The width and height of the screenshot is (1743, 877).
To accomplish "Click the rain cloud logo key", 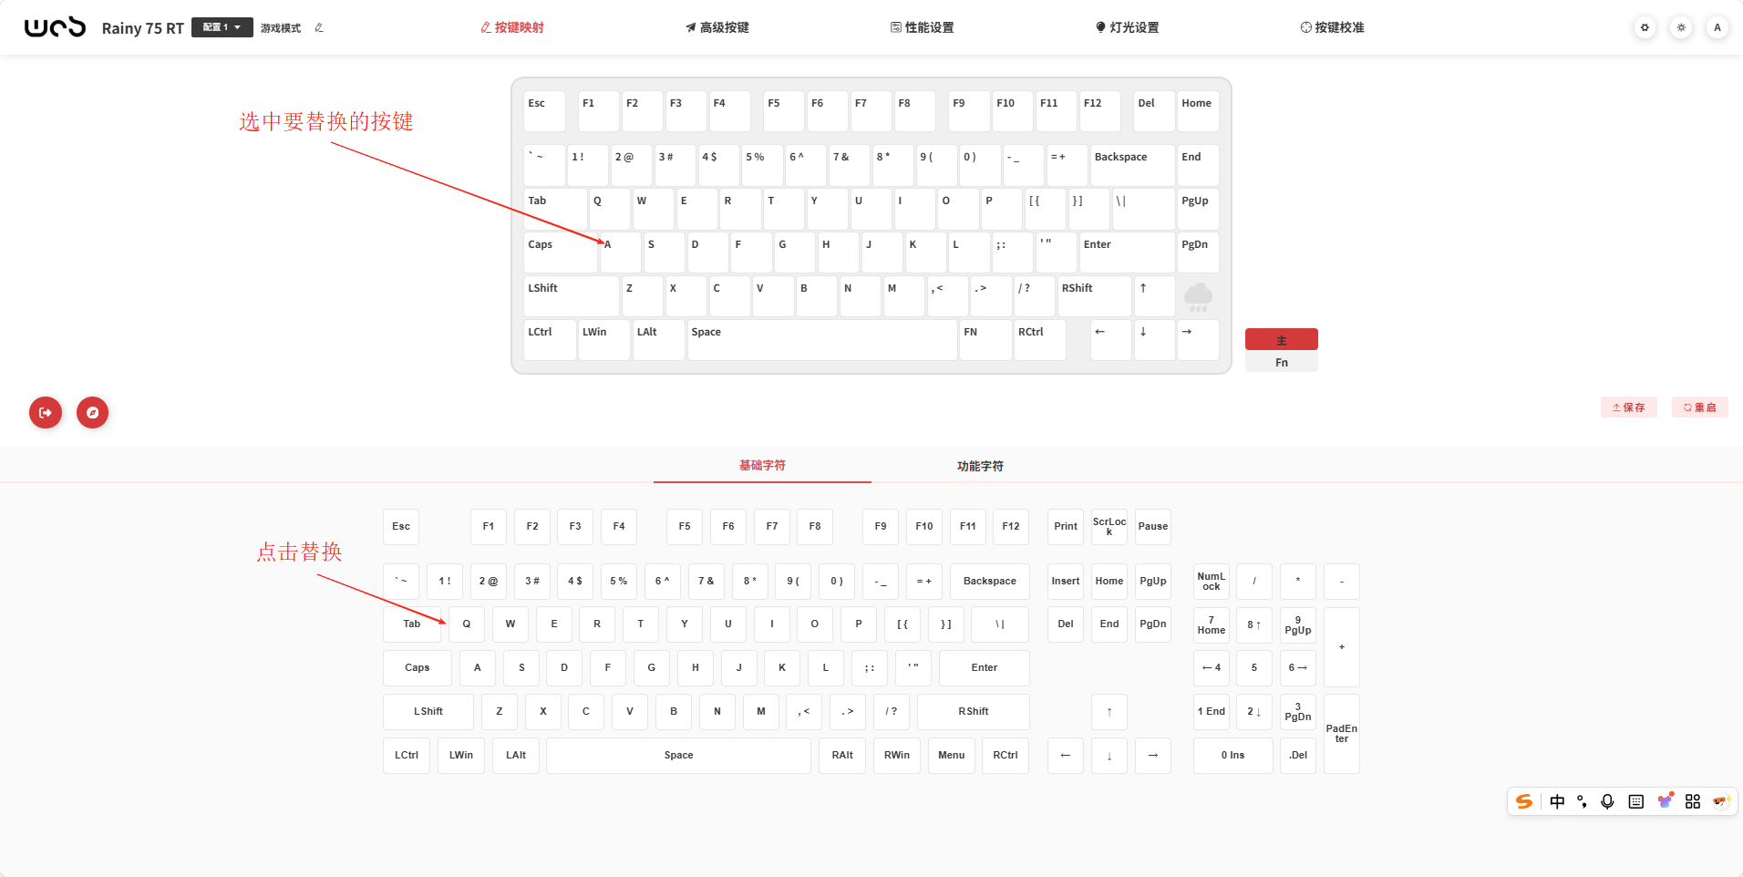I will (1198, 295).
